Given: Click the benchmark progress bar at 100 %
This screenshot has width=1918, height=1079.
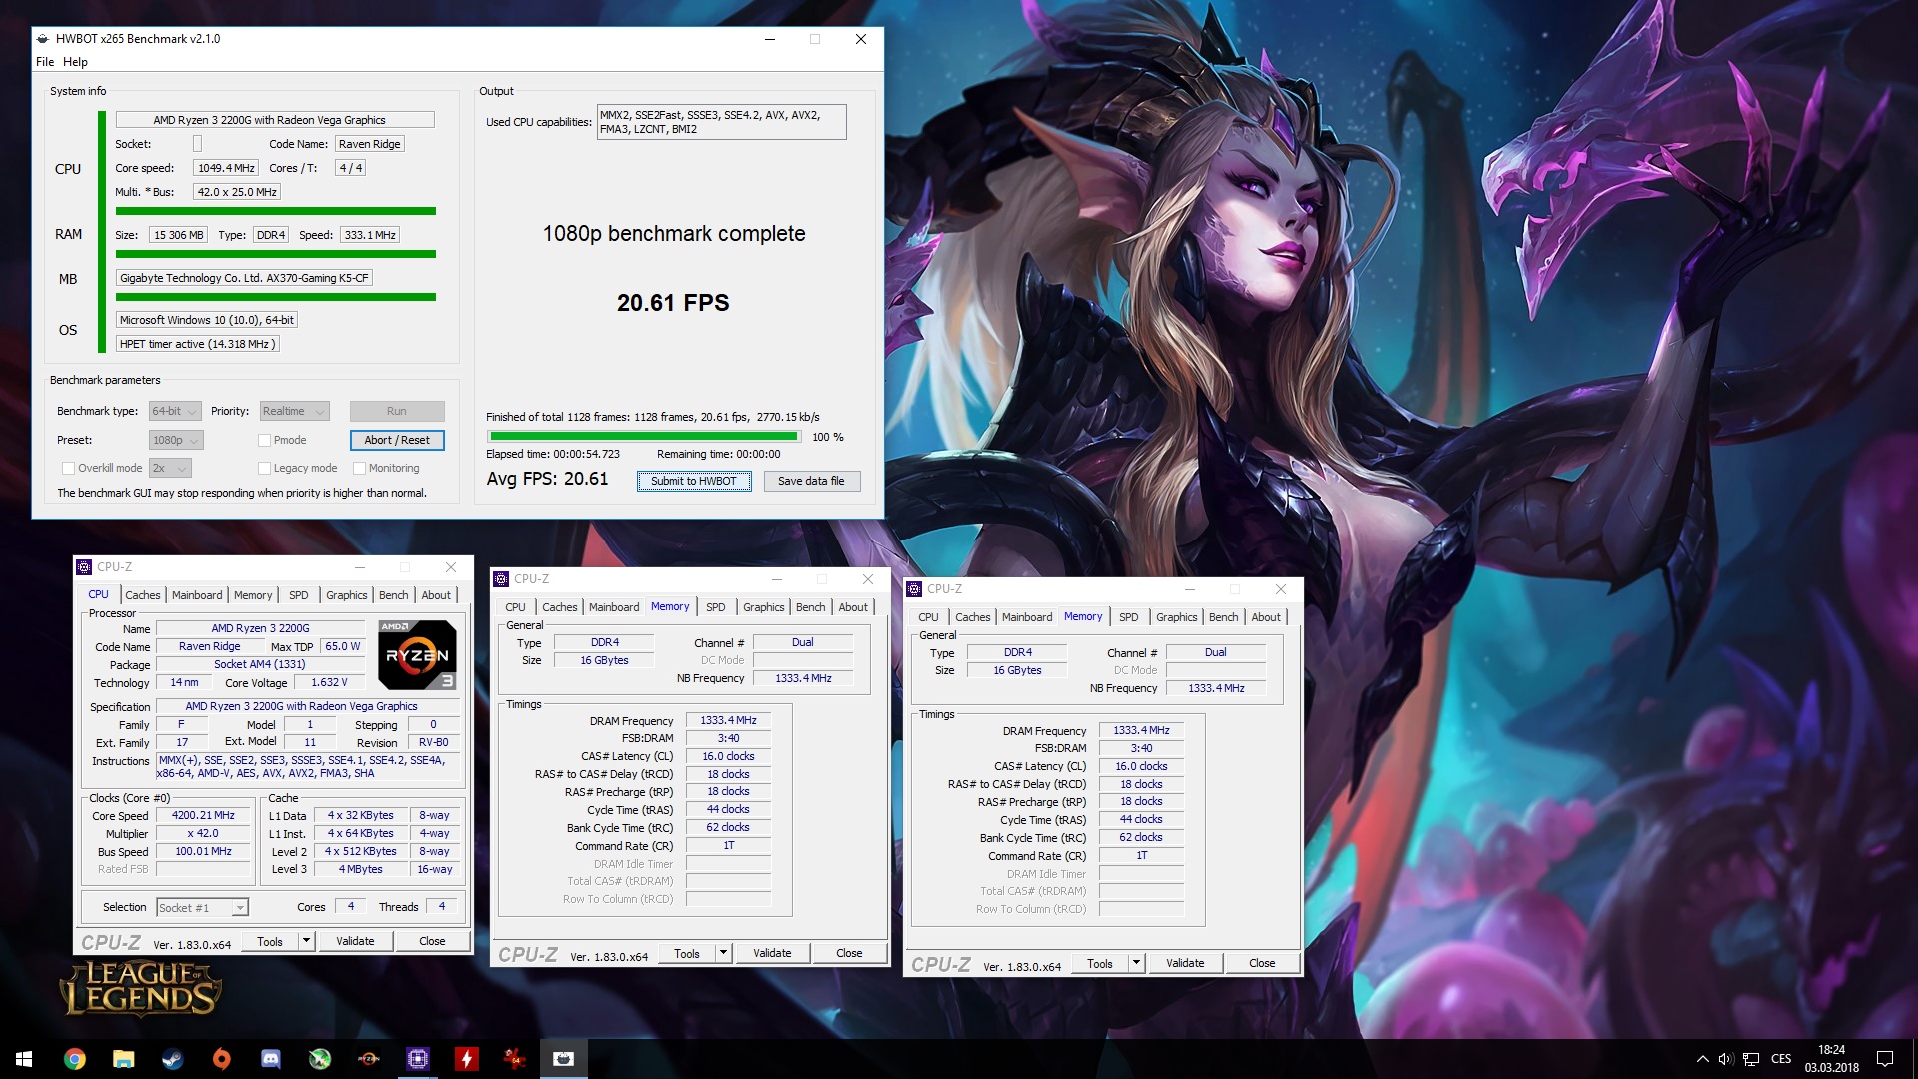Looking at the screenshot, I should tap(644, 437).
